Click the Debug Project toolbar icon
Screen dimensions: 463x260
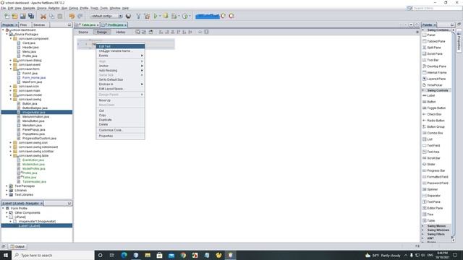pyautogui.click(x=166, y=16)
